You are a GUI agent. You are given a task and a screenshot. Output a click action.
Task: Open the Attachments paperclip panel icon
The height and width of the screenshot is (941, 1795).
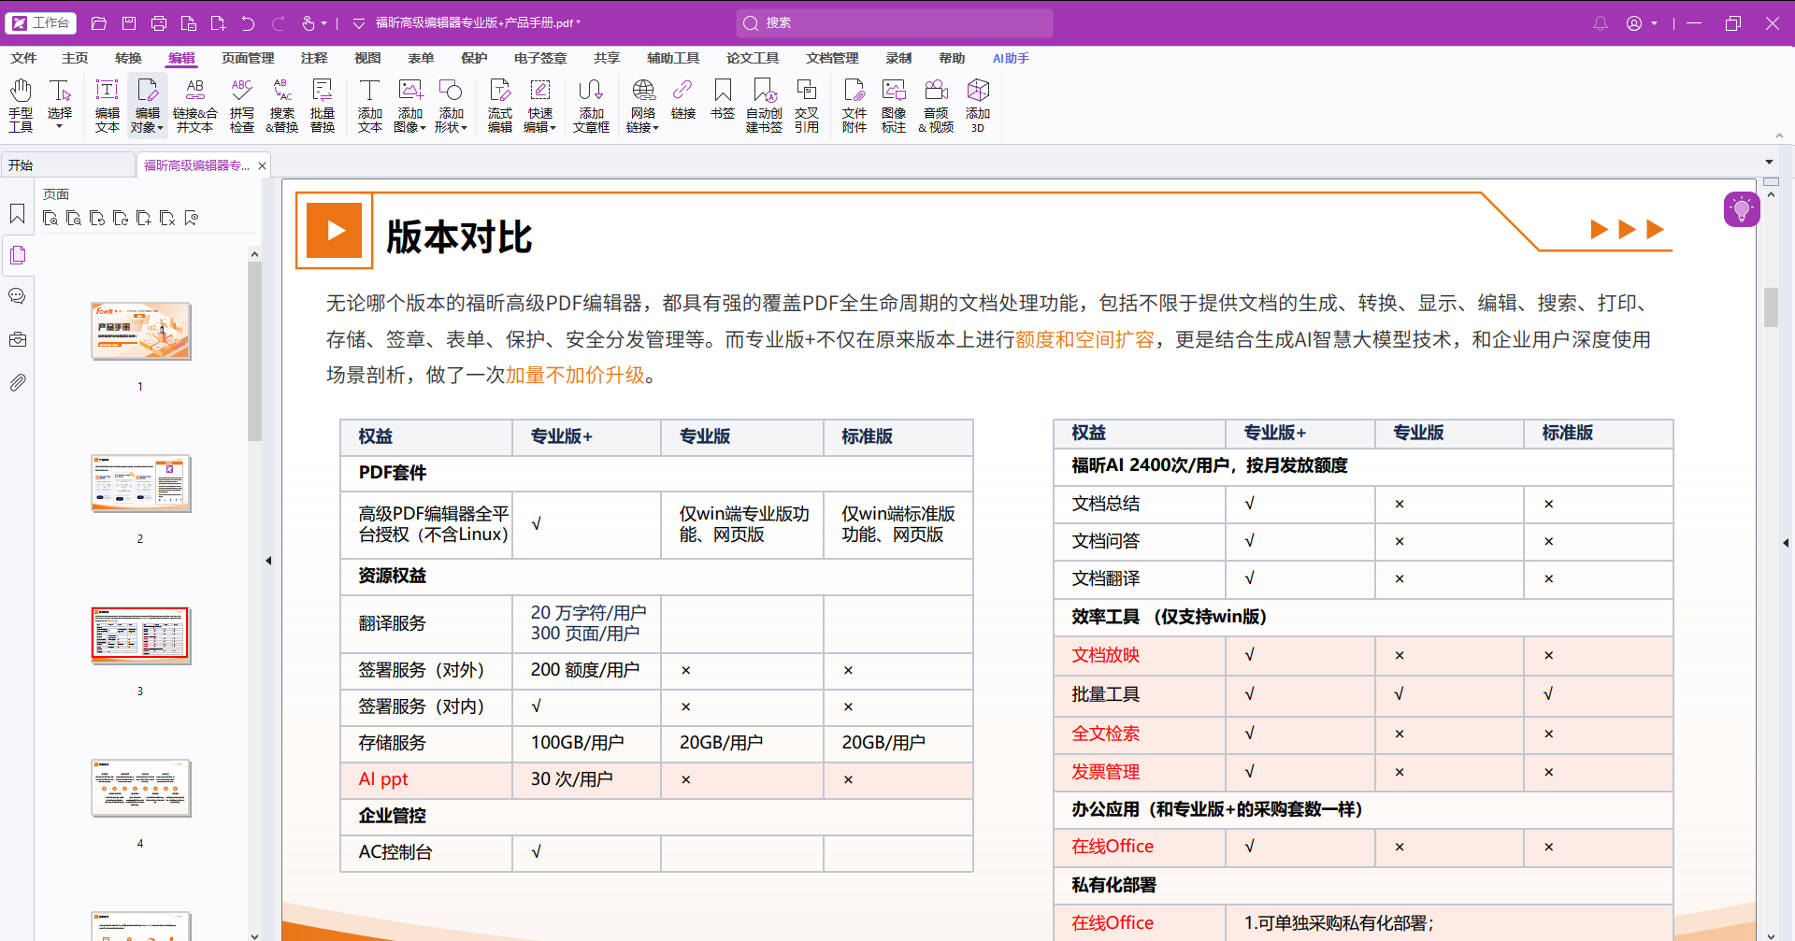(x=18, y=382)
